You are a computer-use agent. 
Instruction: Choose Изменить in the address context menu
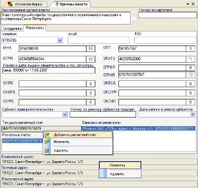120,165
